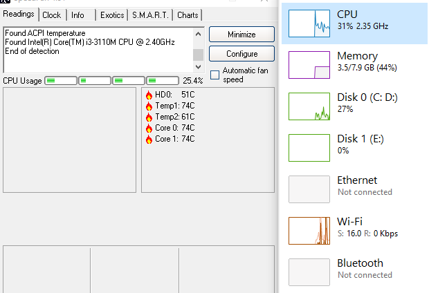Click the detection log scrollbar thumb
The image size is (429, 293).
coord(199,55)
